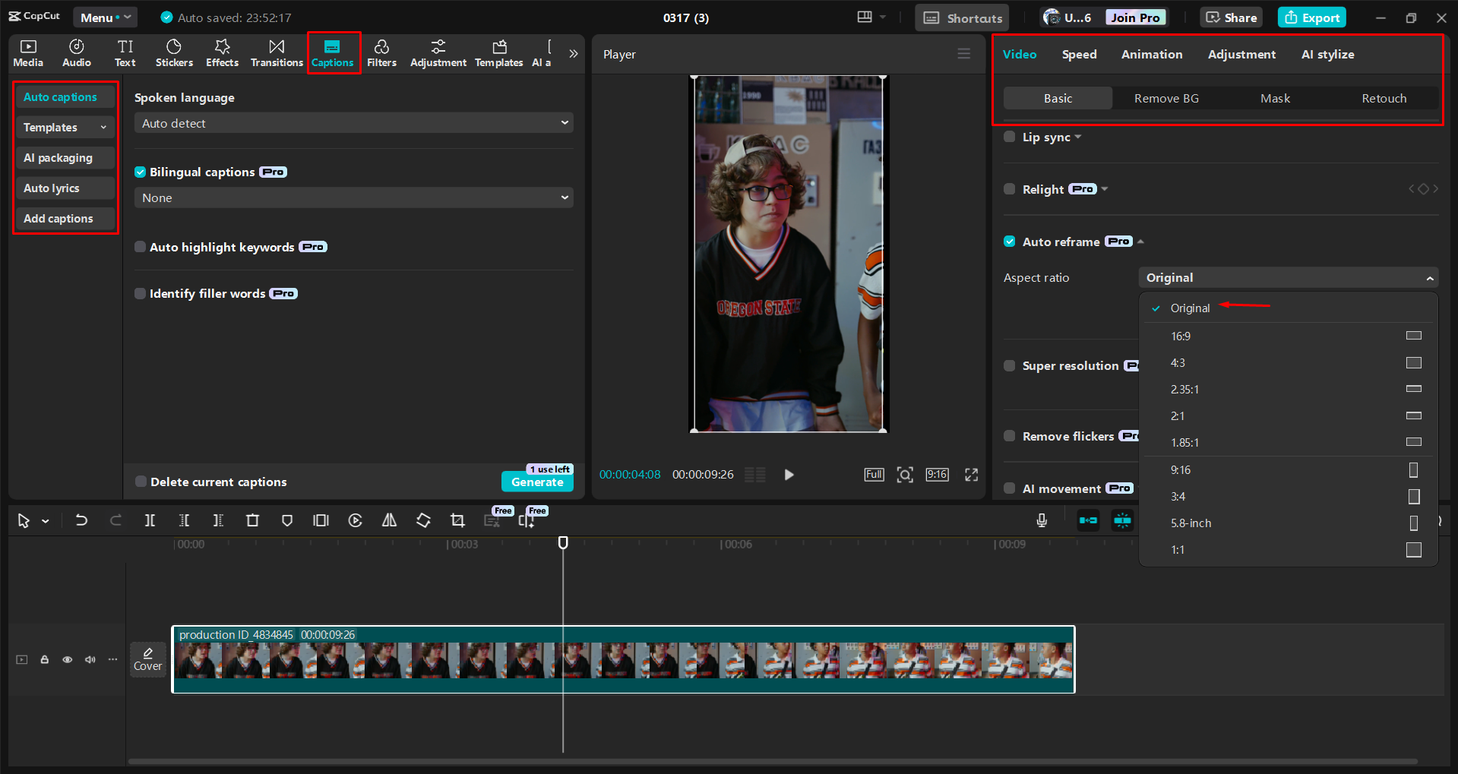
Task: Click the player fit-to-screen focus icon
Action: [905, 475]
